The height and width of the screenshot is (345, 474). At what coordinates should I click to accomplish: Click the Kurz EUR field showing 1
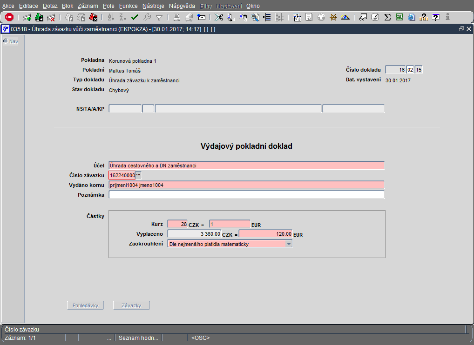coord(230,224)
